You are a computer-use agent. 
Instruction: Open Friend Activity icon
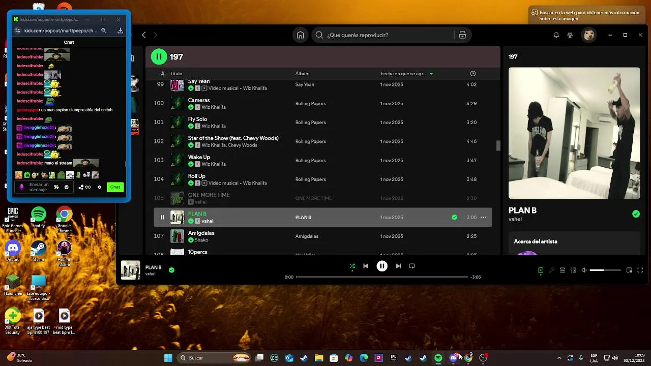pyautogui.click(x=570, y=35)
